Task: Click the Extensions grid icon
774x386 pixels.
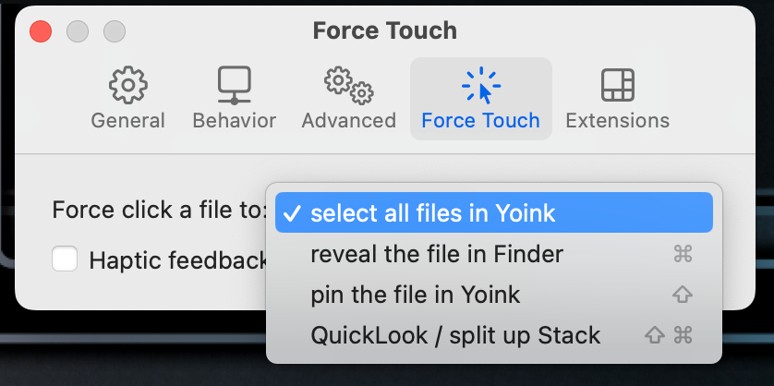Action: pos(617,86)
